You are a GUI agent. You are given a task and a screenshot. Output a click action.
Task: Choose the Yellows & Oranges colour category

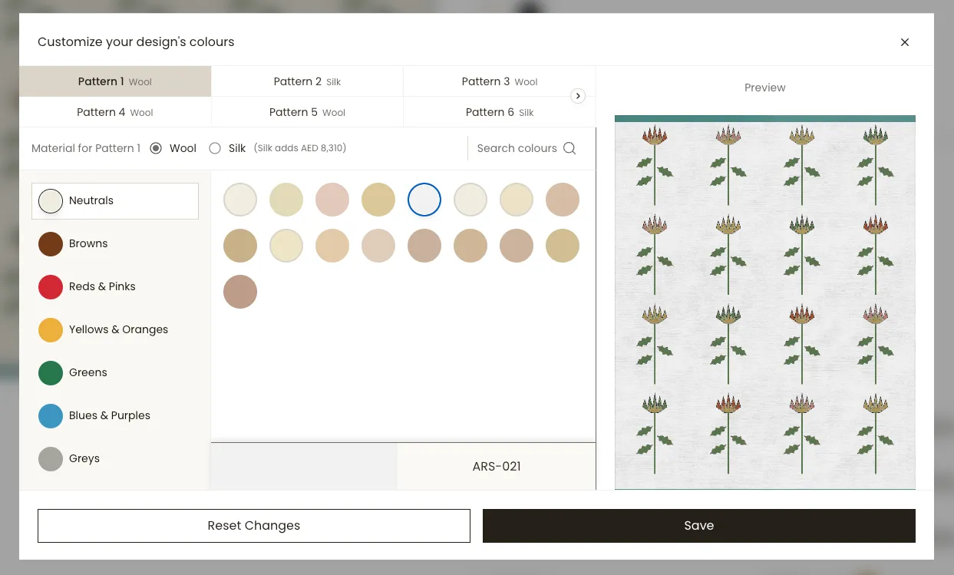tap(115, 330)
